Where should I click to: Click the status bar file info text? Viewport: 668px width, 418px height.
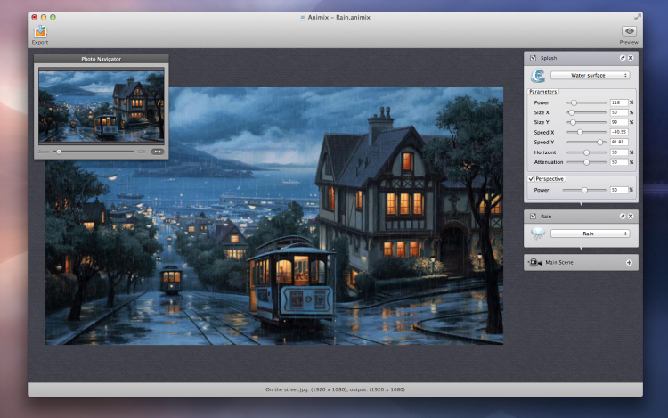coord(335,389)
